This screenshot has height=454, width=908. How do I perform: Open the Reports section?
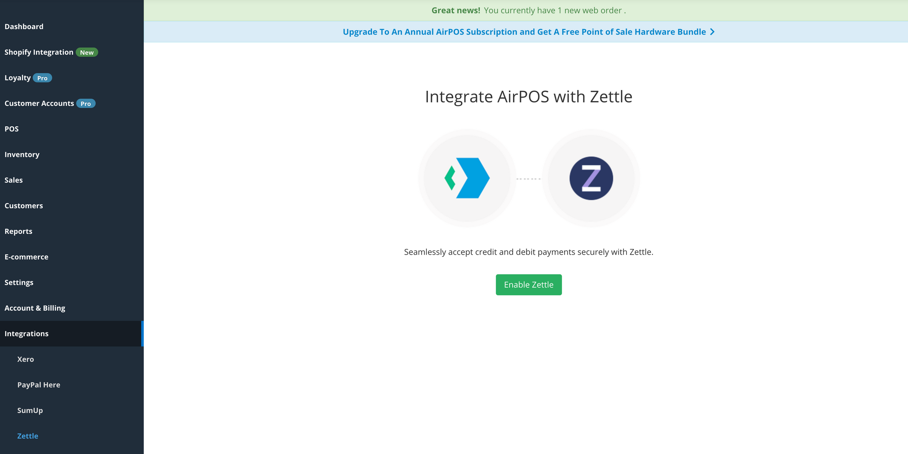[18, 231]
